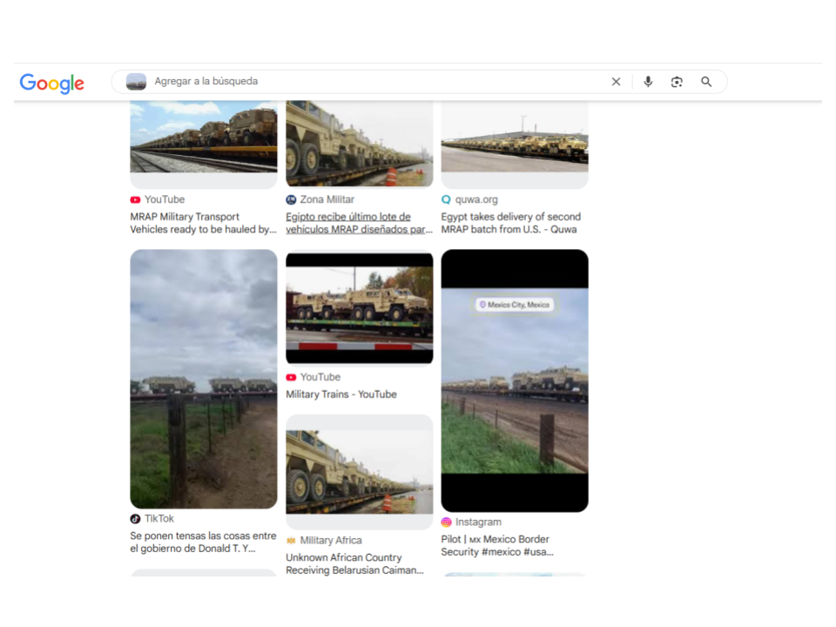This screenshot has width=836, height=627.
Task: Open 'MRAP Military Transport Vehicles' result title
Action: (x=203, y=223)
